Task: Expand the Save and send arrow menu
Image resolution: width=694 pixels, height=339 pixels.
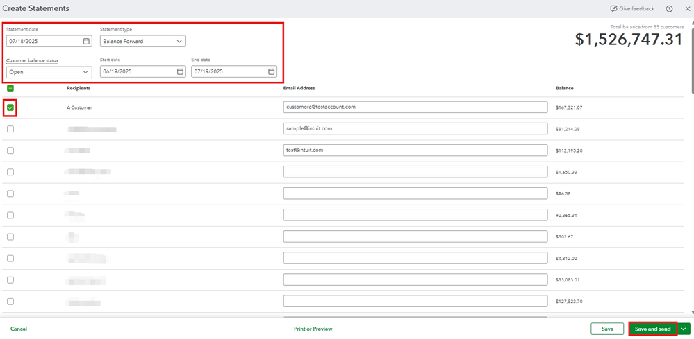Action: tap(684, 329)
